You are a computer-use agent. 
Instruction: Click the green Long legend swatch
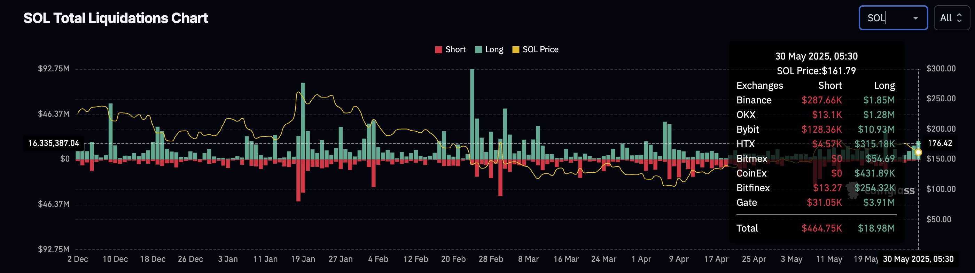(478, 49)
